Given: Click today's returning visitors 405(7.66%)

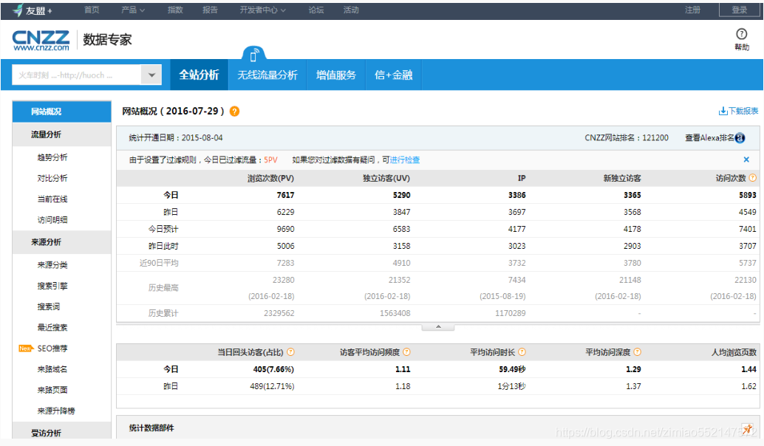Looking at the screenshot, I should tap(273, 369).
